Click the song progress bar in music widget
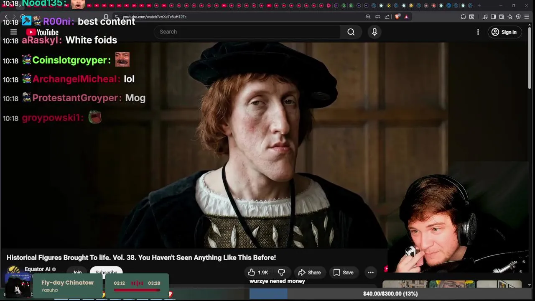535x301 pixels. [137, 290]
